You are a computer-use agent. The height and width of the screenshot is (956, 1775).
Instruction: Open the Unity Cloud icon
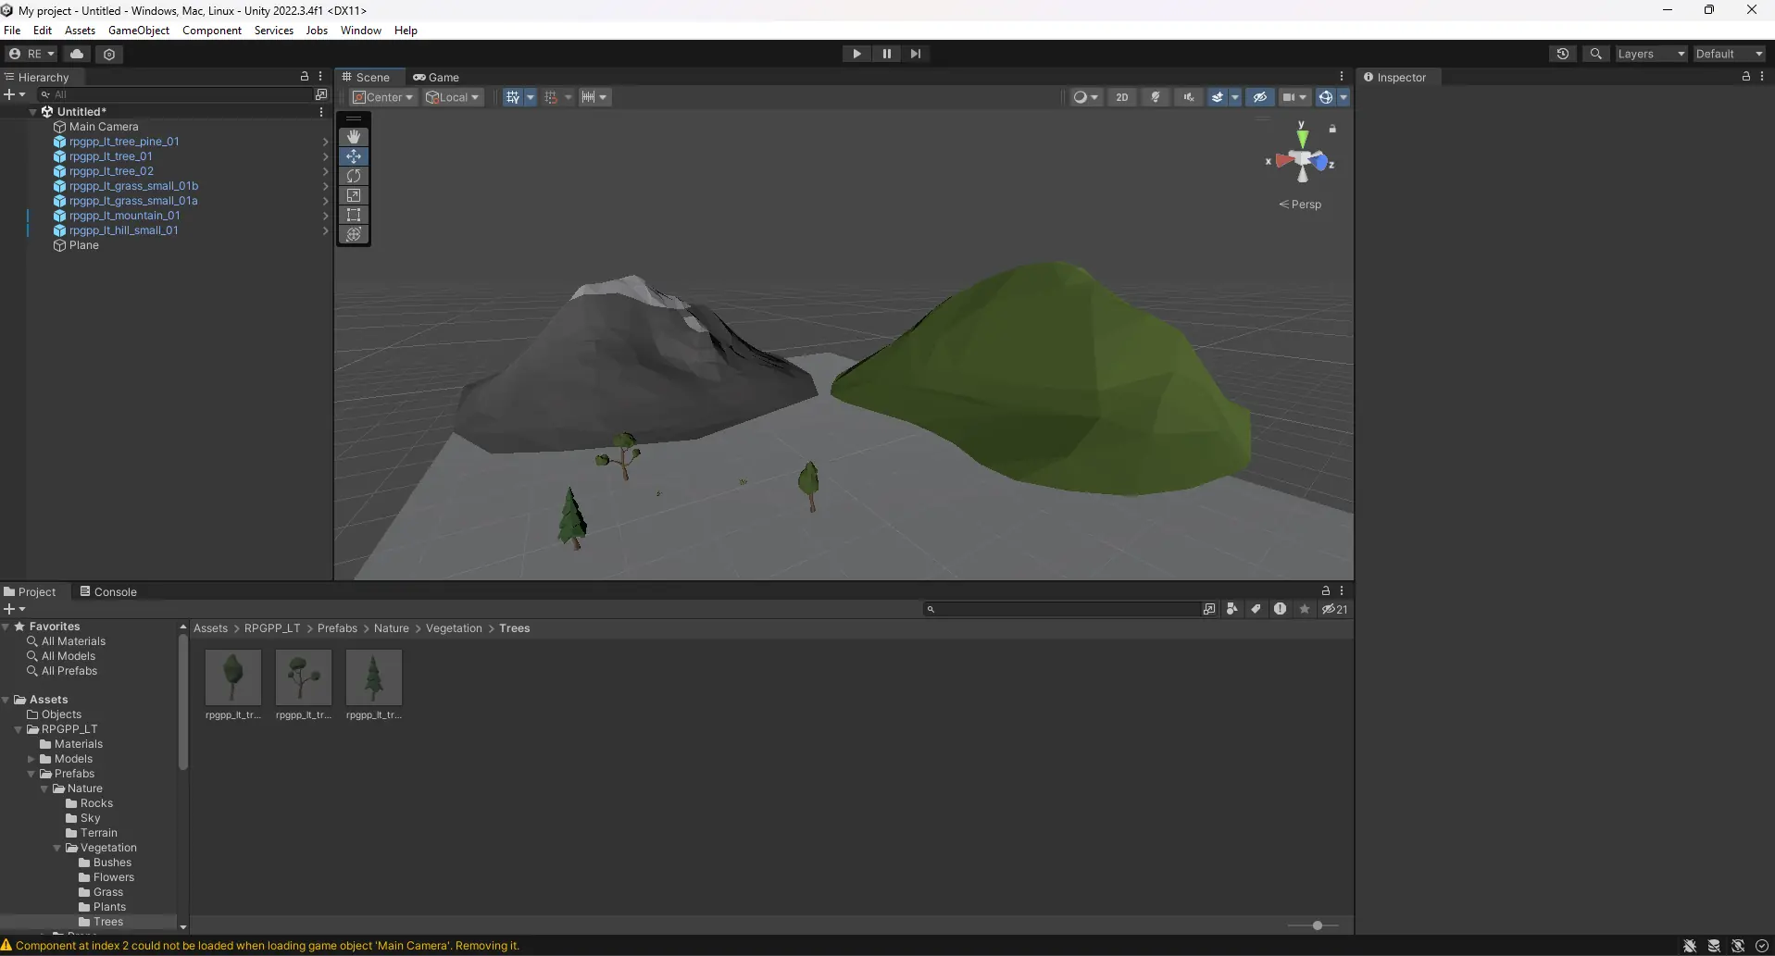pyautogui.click(x=77, y=54)
